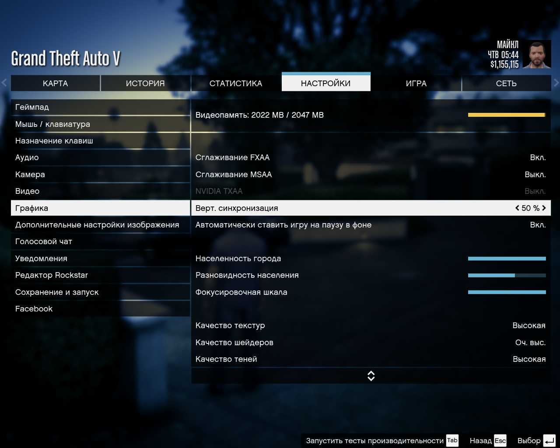Open the ИСТОРИЯ tab

145,83
